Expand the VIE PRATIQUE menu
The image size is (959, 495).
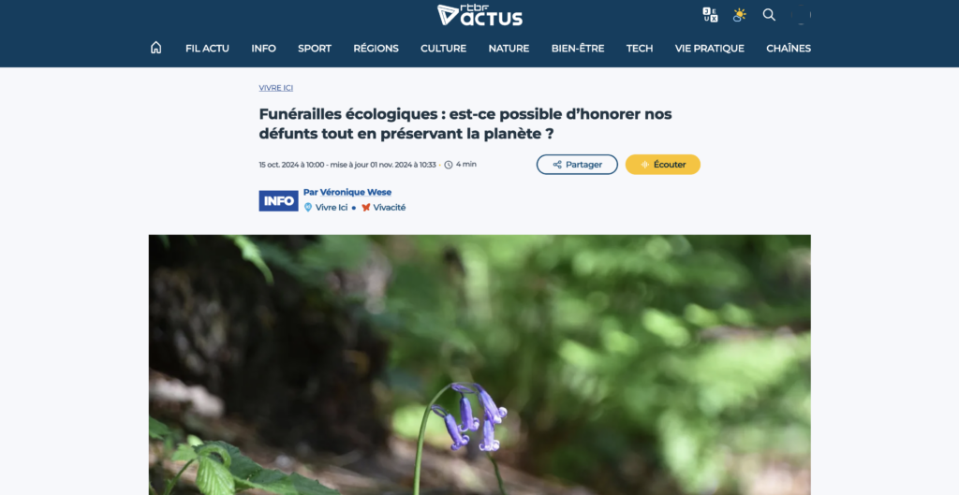click(710, 49)
